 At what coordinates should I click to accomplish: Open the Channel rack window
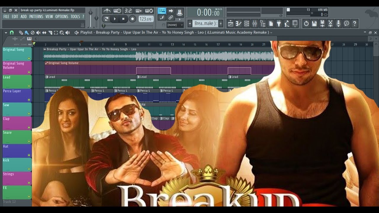tap(246, 24)
